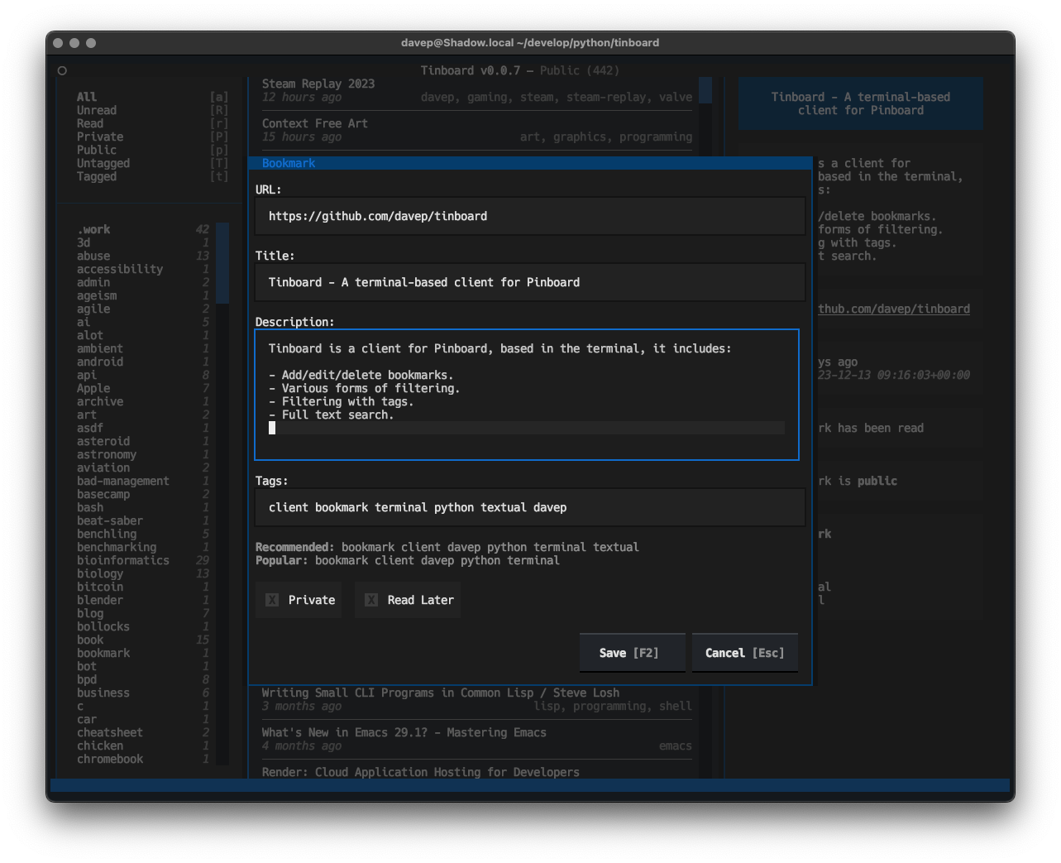This screenshot has height=863, width=1061.
Task: Focus the Description text area
Action: click(x=527, y=395)
